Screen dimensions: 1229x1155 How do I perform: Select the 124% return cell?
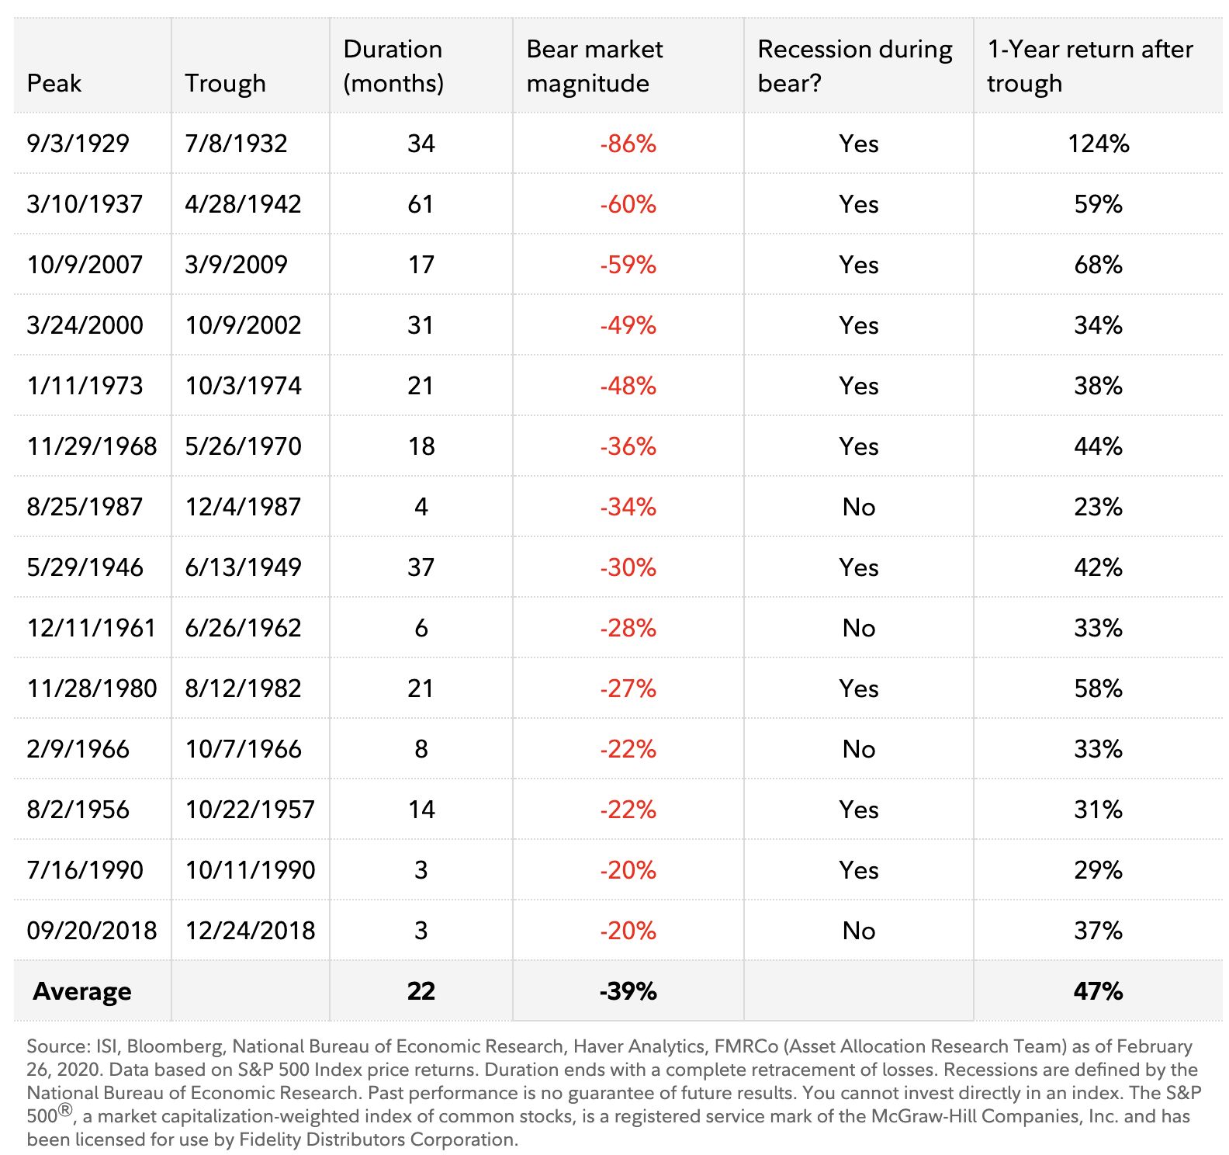point(1098,144)
